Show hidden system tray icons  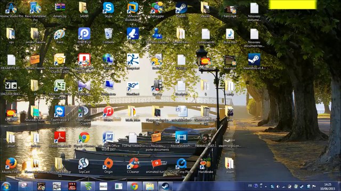[x=266, y=186]
